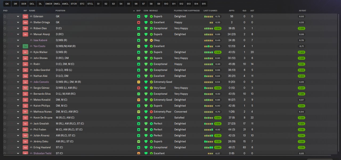Click Kyle Walker's 7.45 average rating badge
341x160 pixels.
point(302,52)
